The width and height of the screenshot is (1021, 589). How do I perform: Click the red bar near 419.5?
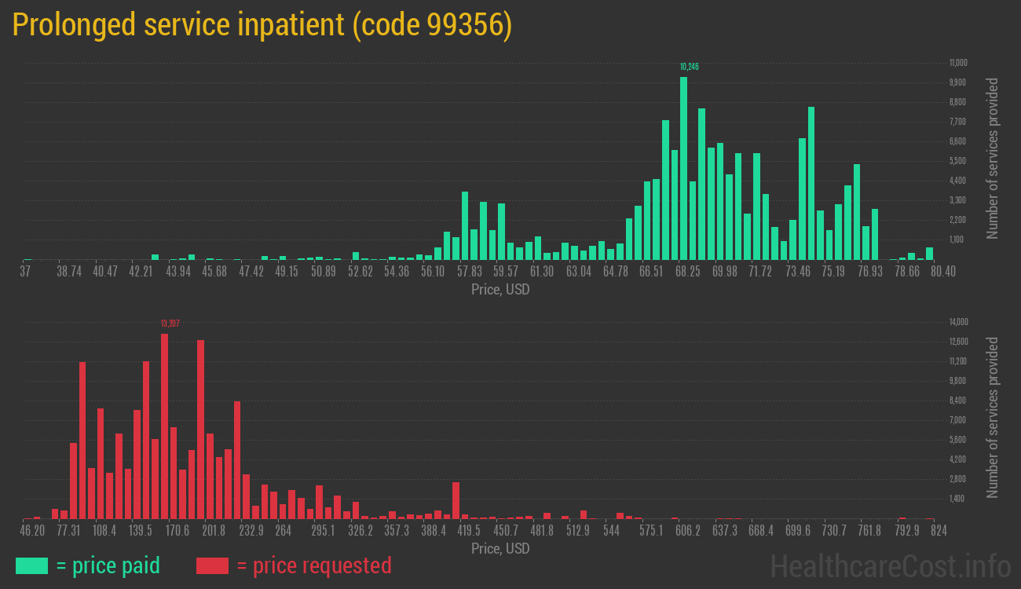tap(456, 500)
